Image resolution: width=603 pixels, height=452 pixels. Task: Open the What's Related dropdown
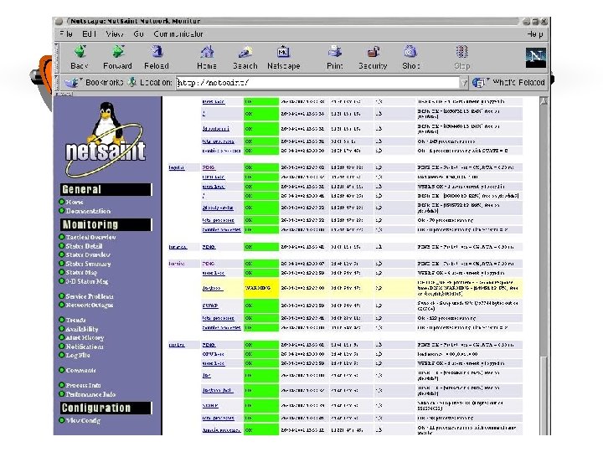point(508,82)
